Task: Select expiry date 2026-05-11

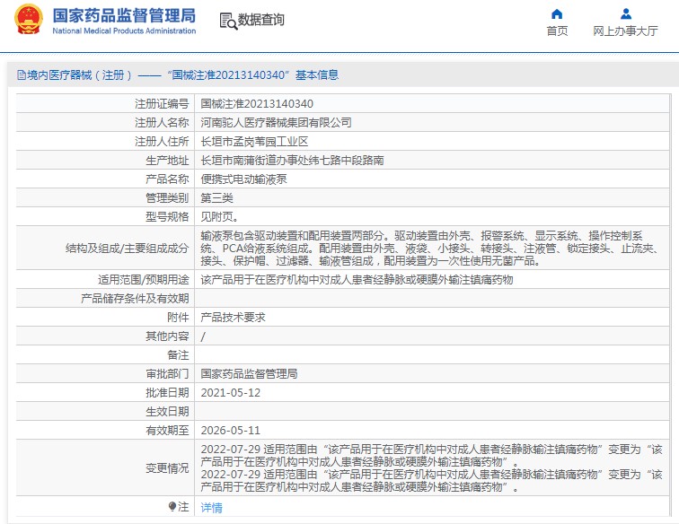Action: (x=230, y=431)
